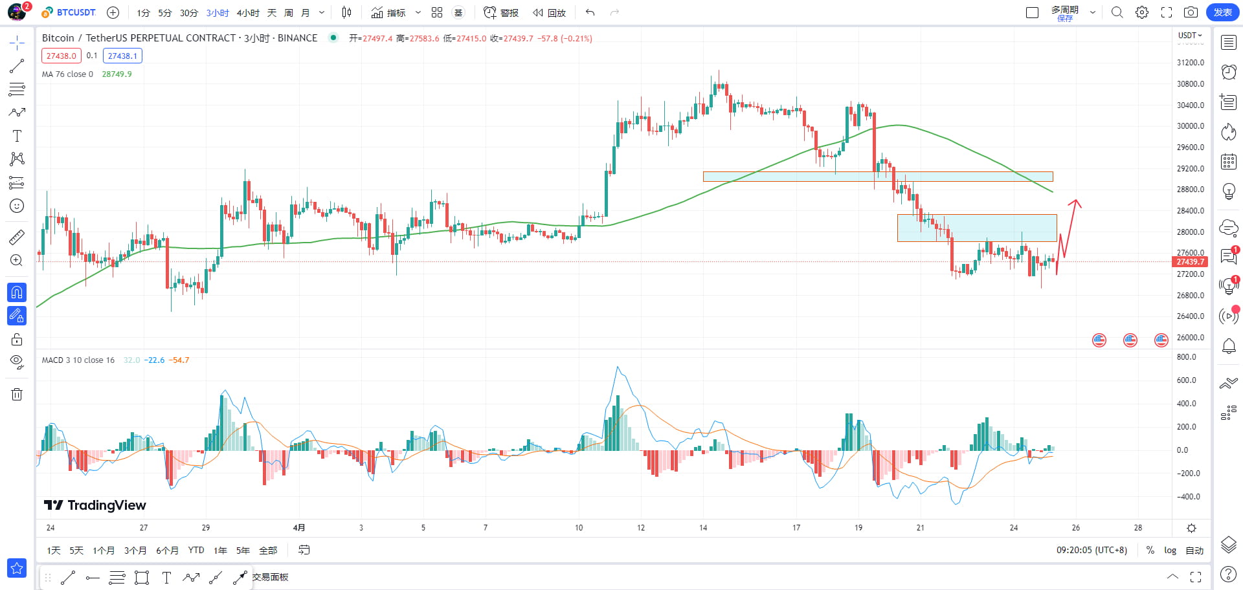This screenshot has height=590, width=1243.
Task: Open the 交易面板 trading panel tab
Action: 271,577
